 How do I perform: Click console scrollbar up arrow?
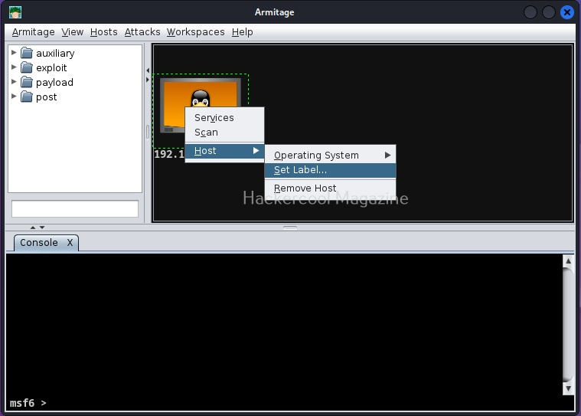(x=568, y=261)
